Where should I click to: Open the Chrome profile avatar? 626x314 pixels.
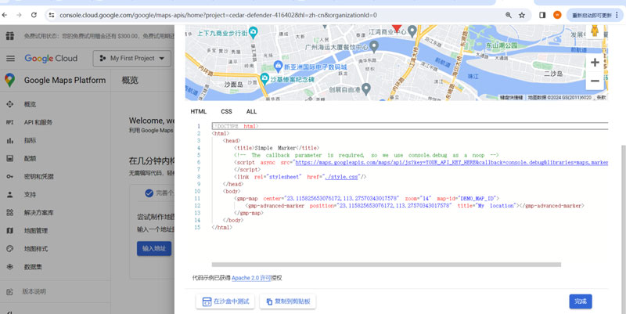coord(557,15)
